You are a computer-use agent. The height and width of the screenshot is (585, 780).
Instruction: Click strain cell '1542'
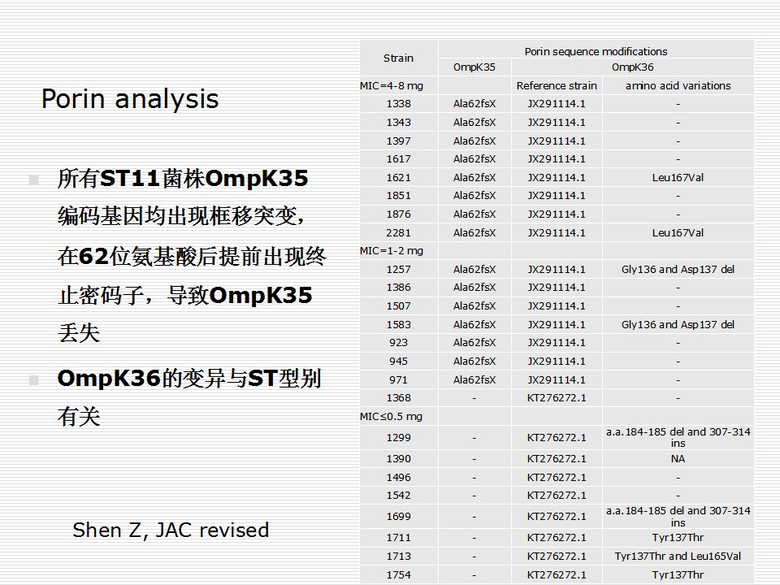click(398, 496)
